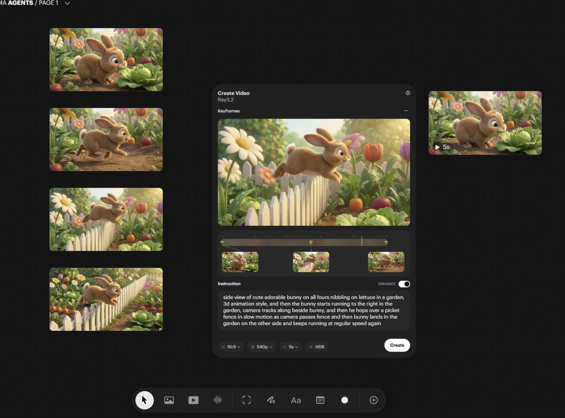Click the start keyframe marker on timeline
Viewport: 565px width, 418px height.
click(x=222, y=242)
